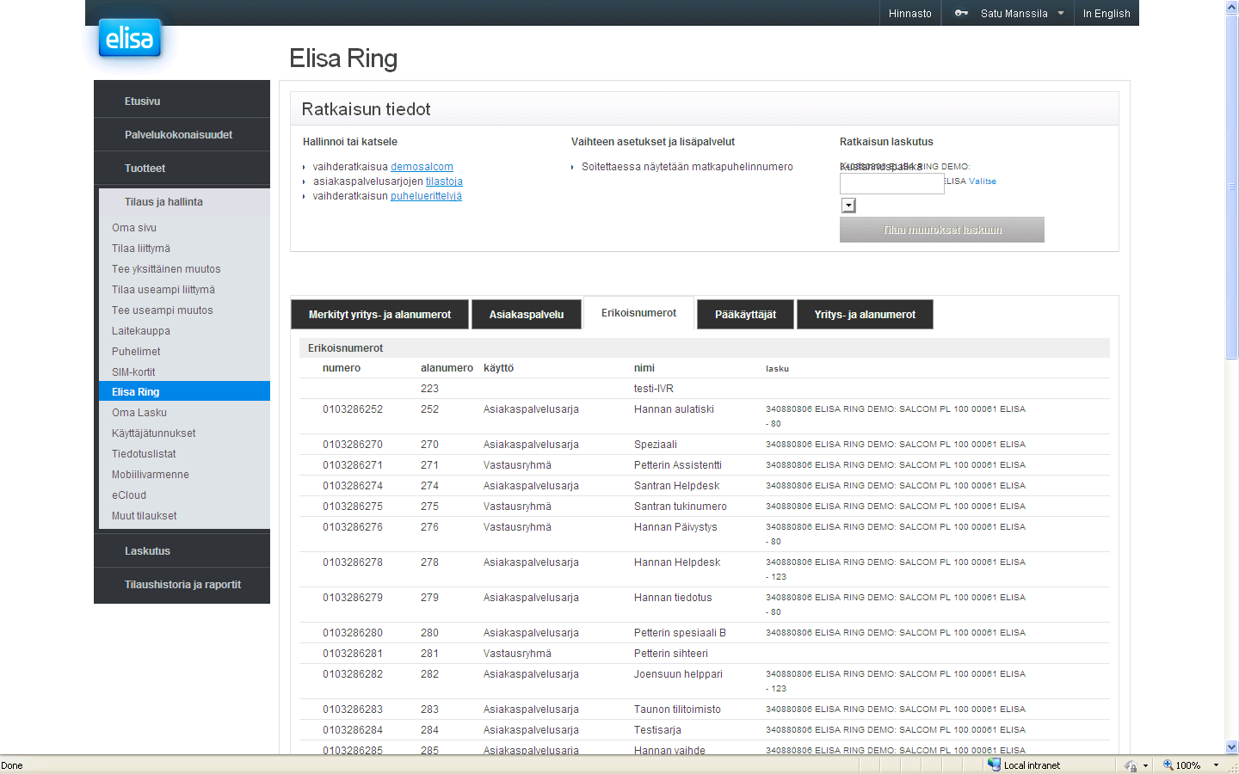Viewport: 1239px width, 774px height.
Task: Switch to Merkityt yritys- ja alanumerot tab
Action: [379, 314]
